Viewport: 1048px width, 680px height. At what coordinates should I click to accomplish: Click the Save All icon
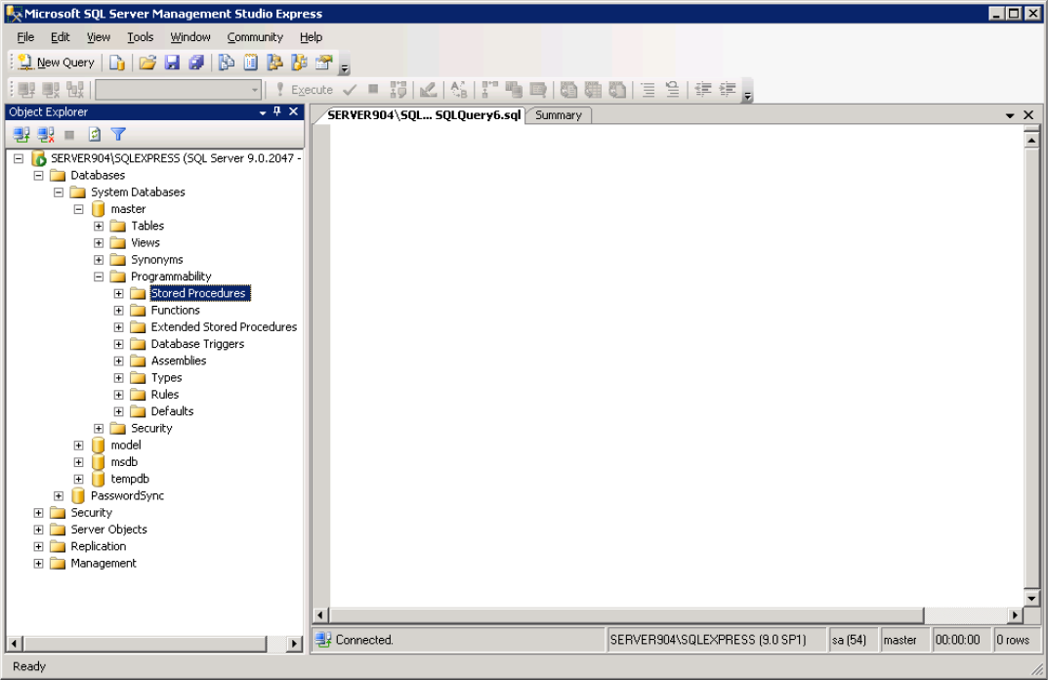(x=196, y=63)
